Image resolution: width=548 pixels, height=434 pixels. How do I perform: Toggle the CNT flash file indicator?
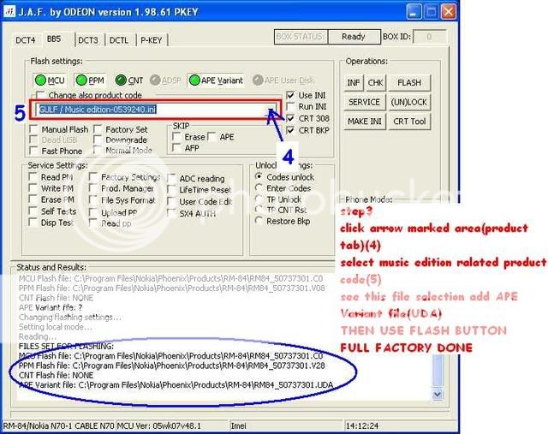coord(129,80)
